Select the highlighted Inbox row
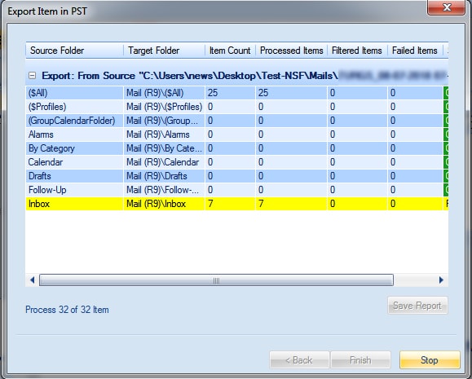 coord(237,204)
